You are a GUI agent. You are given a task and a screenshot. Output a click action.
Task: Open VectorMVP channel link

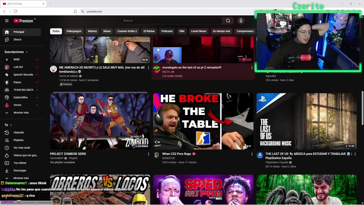pos(57,158)
